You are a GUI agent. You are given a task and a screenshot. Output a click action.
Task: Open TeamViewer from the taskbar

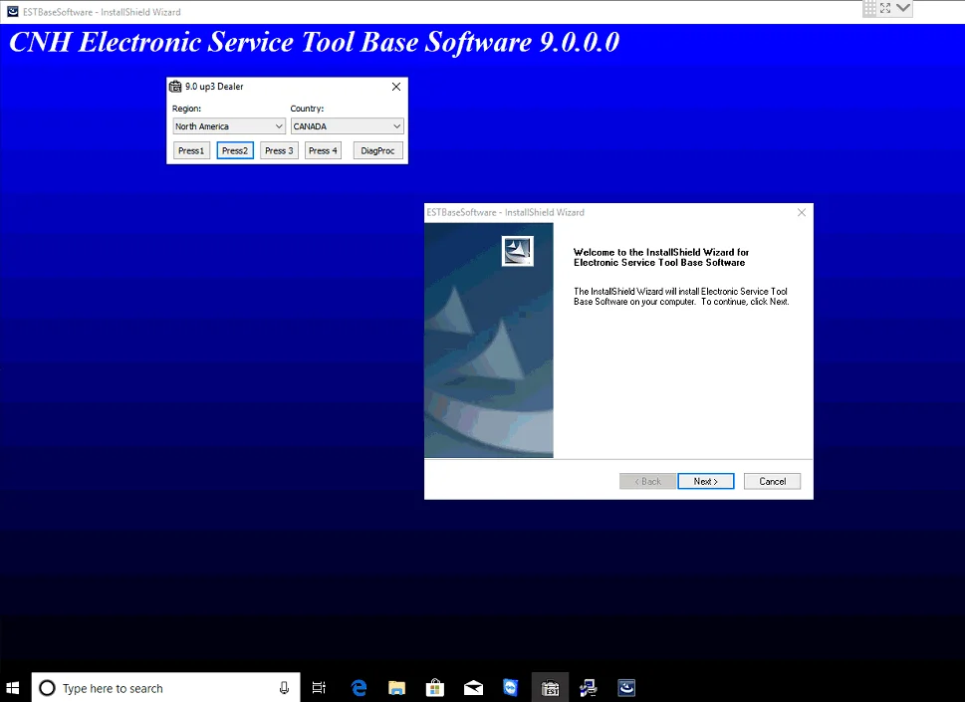click(511, 688)
